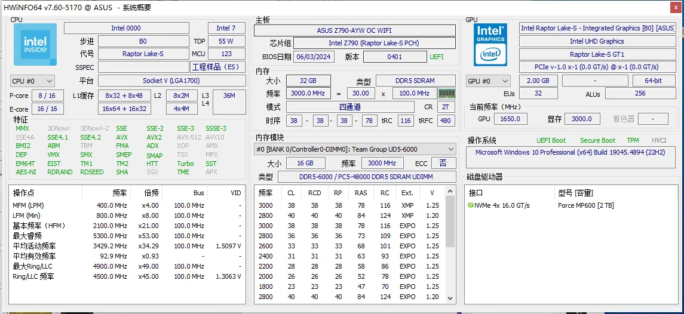The image size is (684, 314).
Task: Click the Raptor Lake-S GT1 field
Action: [x=597, y=54]
